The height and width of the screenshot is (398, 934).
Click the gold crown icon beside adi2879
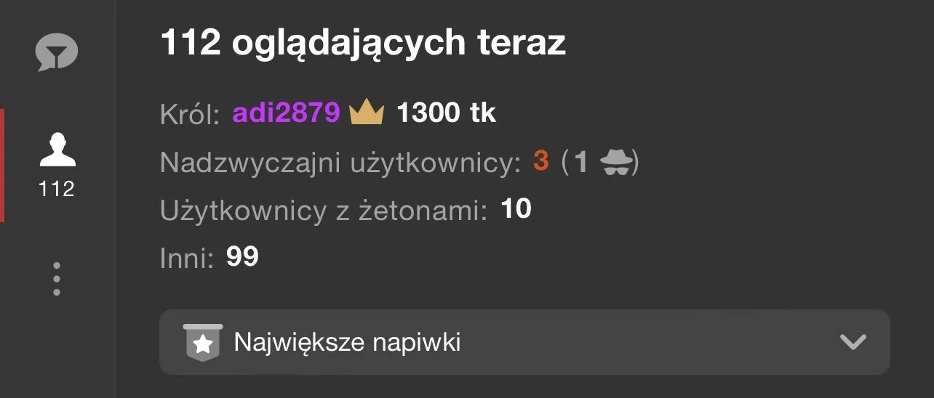366,113
